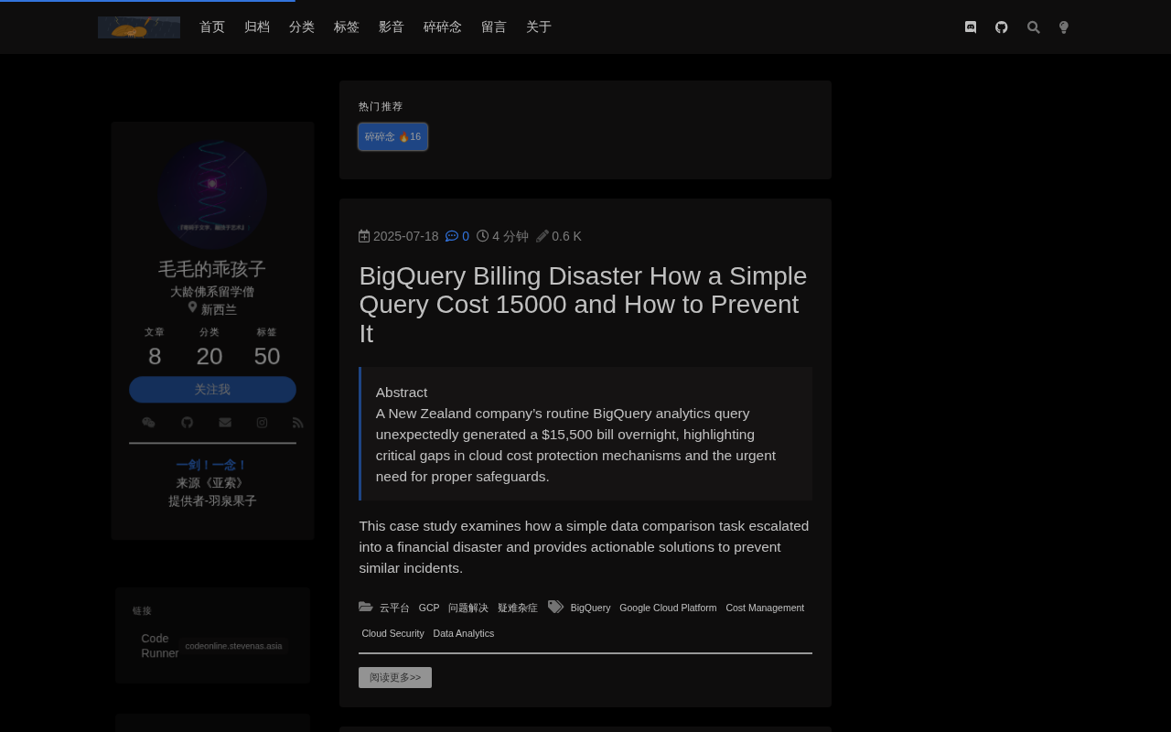Toggle the lightbulb theme switch

click(x=1064, y=27)
